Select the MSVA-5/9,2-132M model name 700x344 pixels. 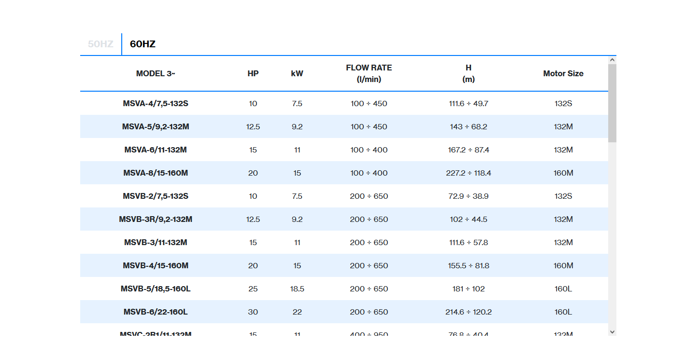pos(156,126)
